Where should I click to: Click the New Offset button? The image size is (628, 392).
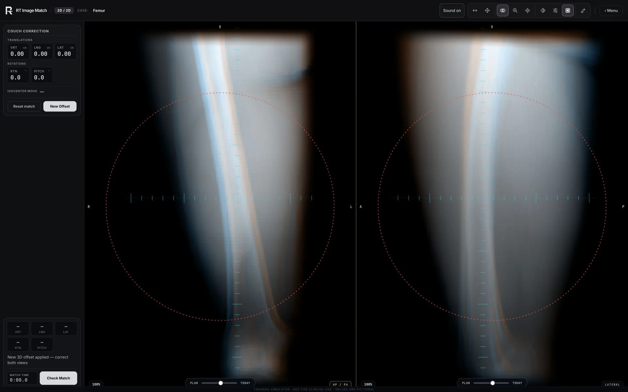pos(60,106)
